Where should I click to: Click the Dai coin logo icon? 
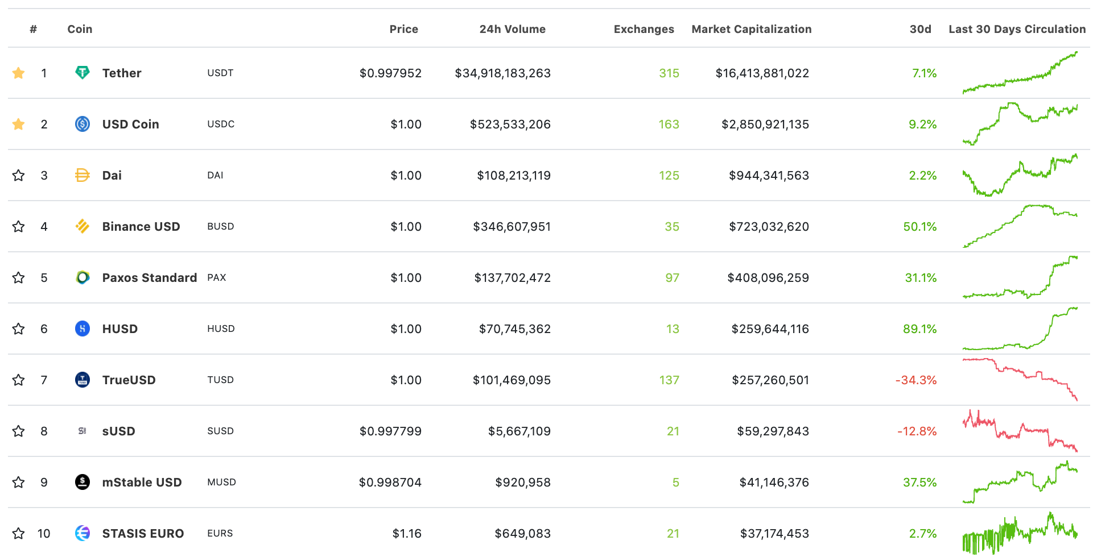tap(83, 175)
